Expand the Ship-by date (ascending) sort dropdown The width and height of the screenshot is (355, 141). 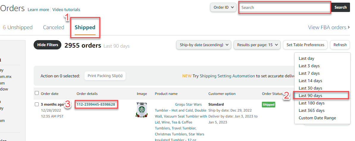tap(204, 45)
